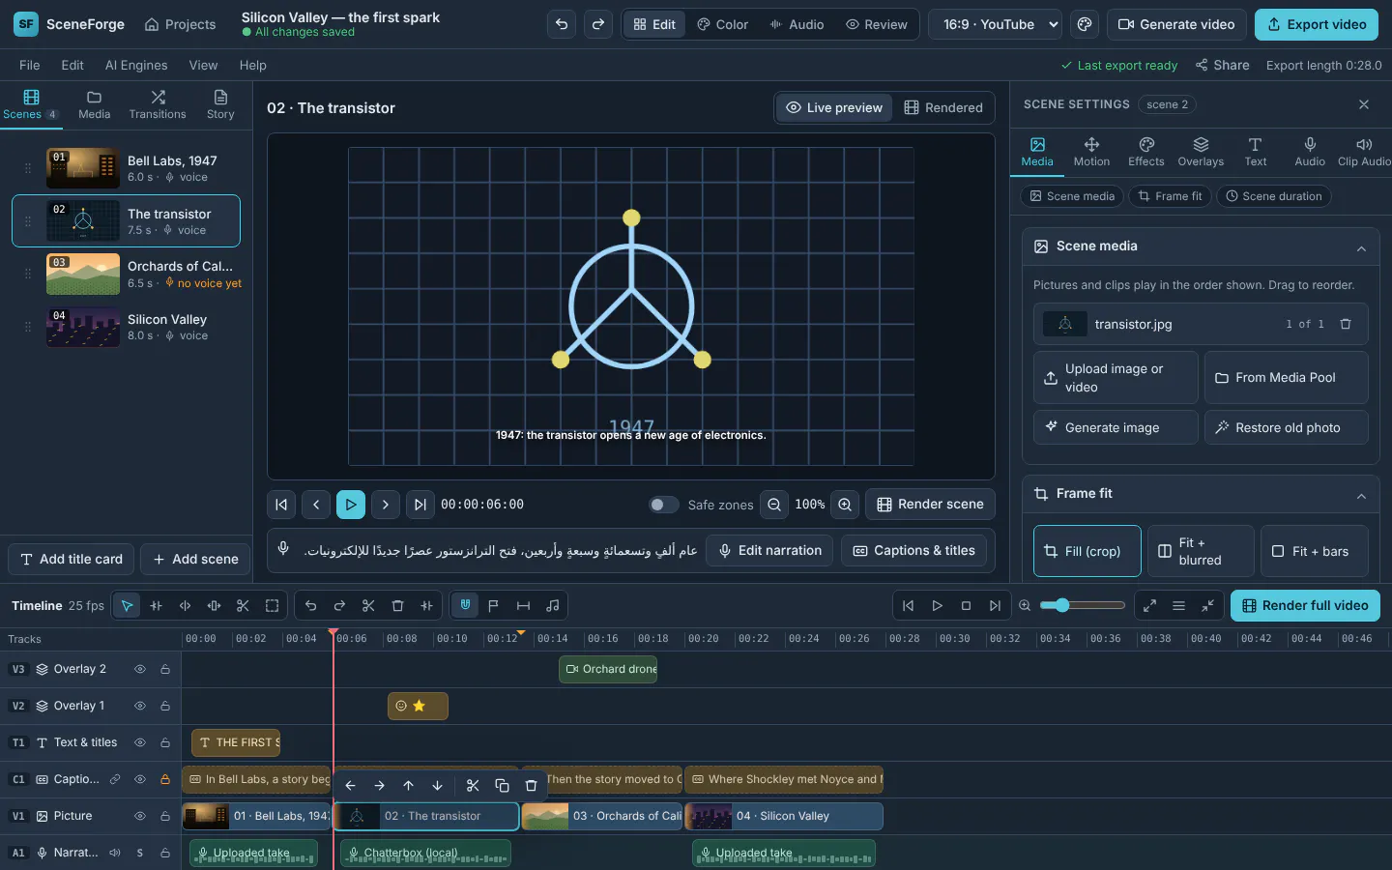
Task: Click the theme palette icon beside aspect dropdown
Action: click(x=1085, y=24)
